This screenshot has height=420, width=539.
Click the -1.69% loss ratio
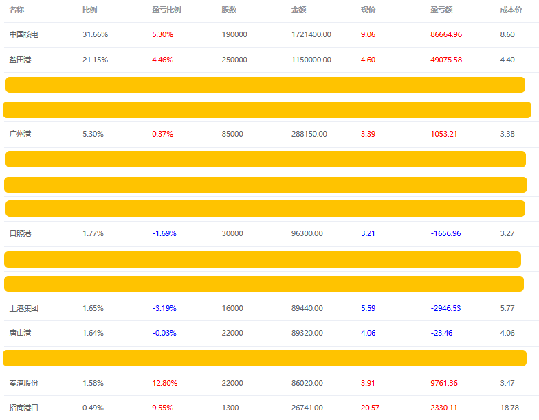pos(164,233)
